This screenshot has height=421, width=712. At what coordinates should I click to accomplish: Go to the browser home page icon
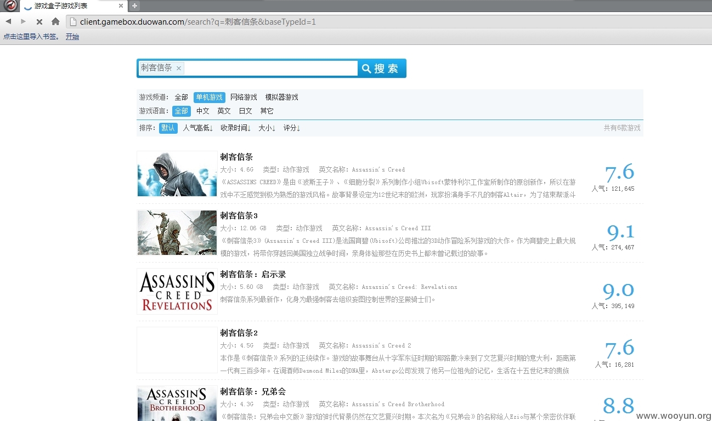click(x=55, y=21)
